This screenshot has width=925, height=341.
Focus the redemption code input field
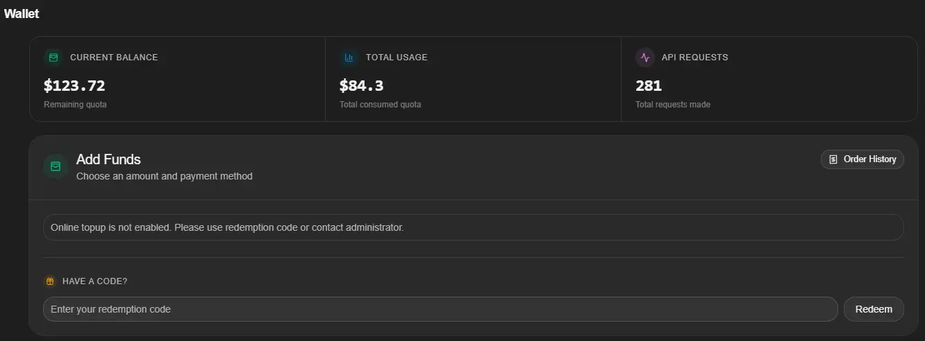tap(440, 309)
